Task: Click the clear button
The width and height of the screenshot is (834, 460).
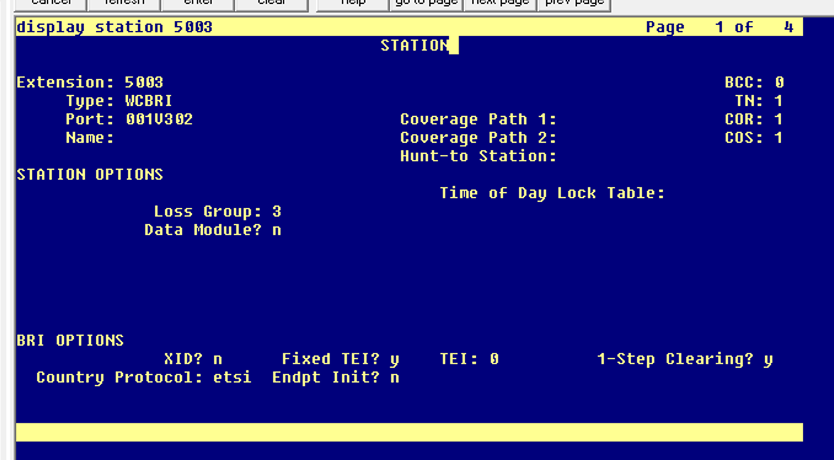Action: point(271,3)
